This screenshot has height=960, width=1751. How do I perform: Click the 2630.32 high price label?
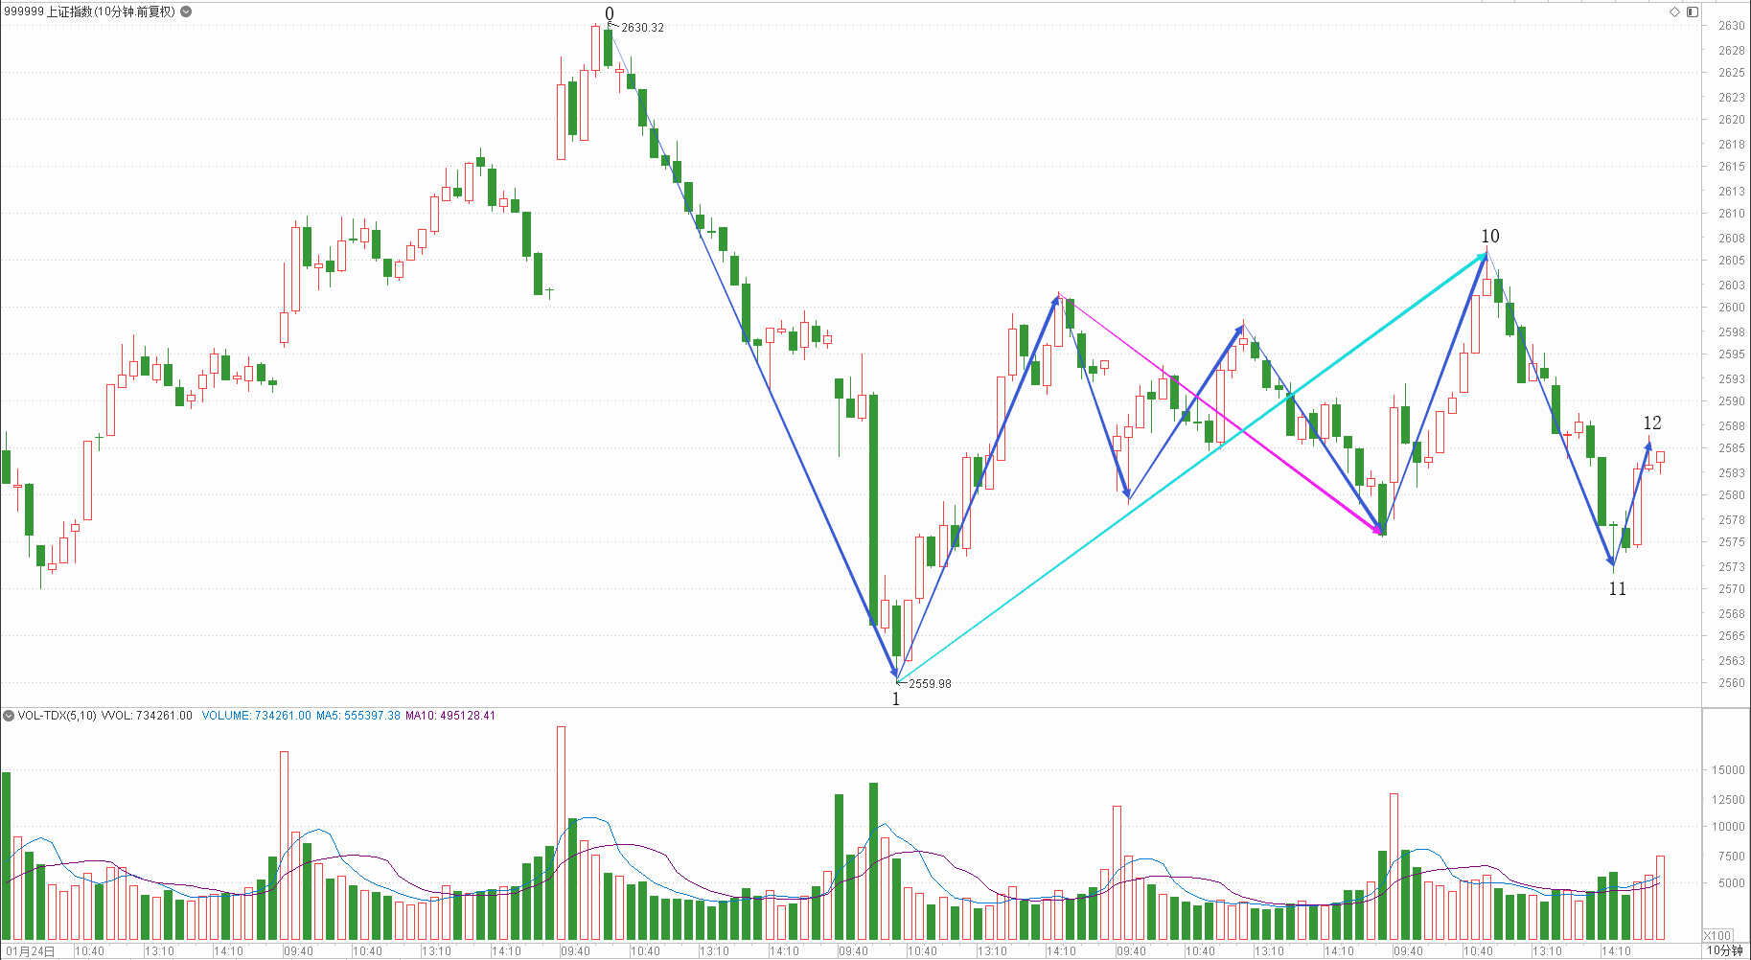pyautogui.click(x=642, y=28)
